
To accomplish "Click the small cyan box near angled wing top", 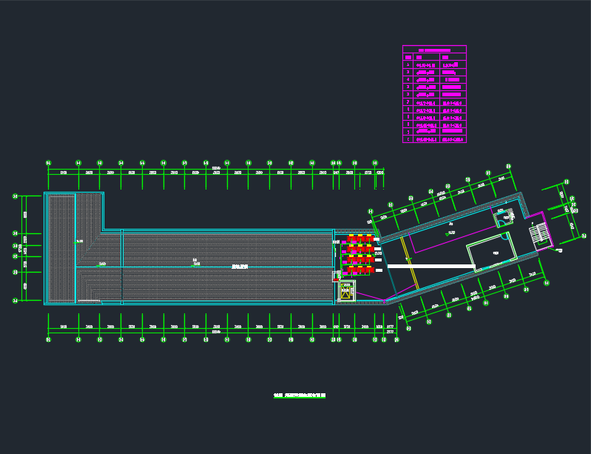I will click(x=505, y=216).
